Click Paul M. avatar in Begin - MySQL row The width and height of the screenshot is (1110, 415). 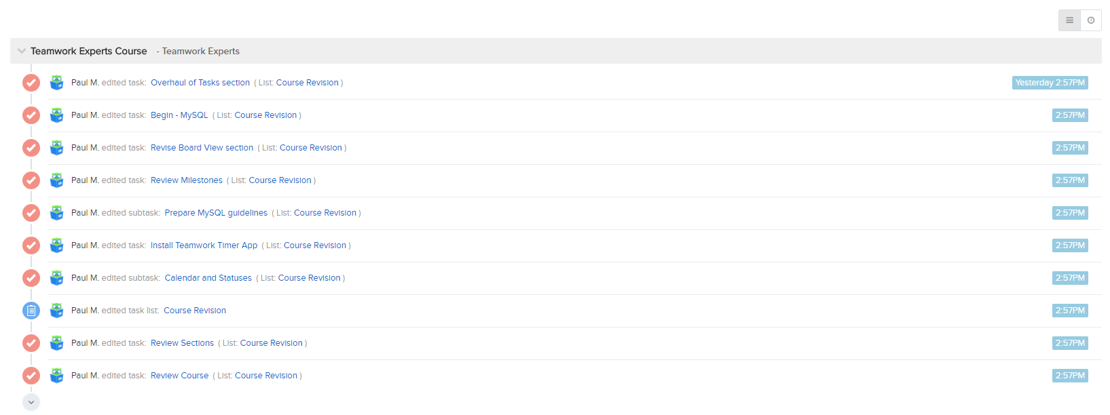[x=57, y=115]
